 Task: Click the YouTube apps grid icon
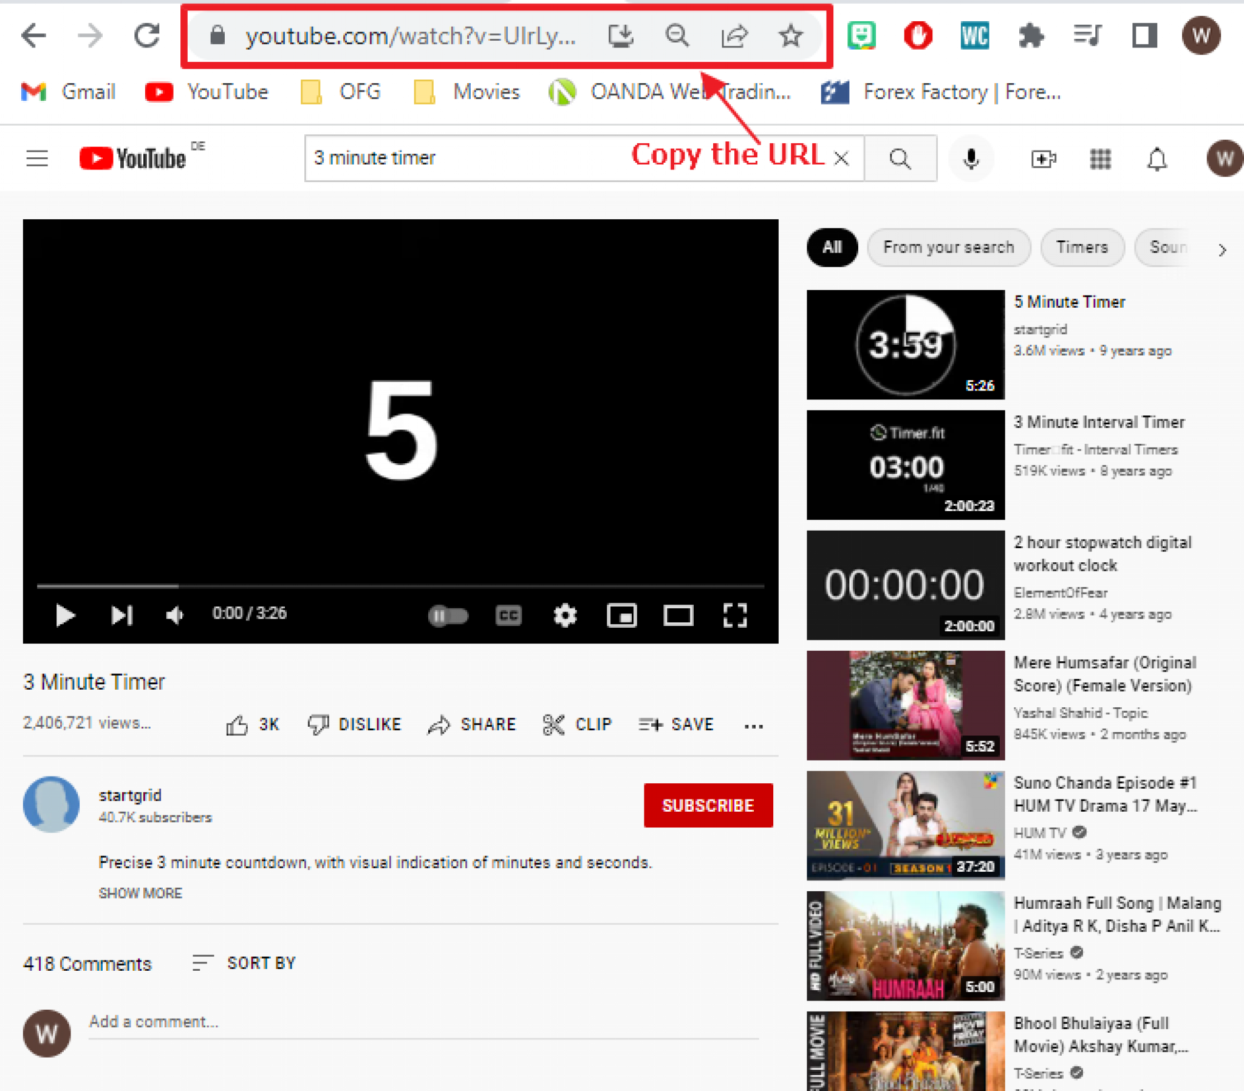[x=1101, y=158]
